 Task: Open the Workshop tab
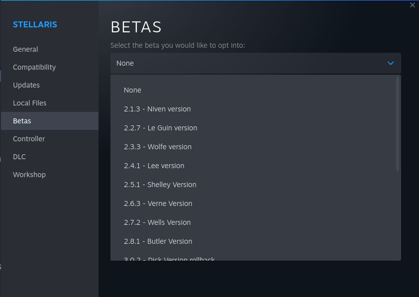pos(29,175)
